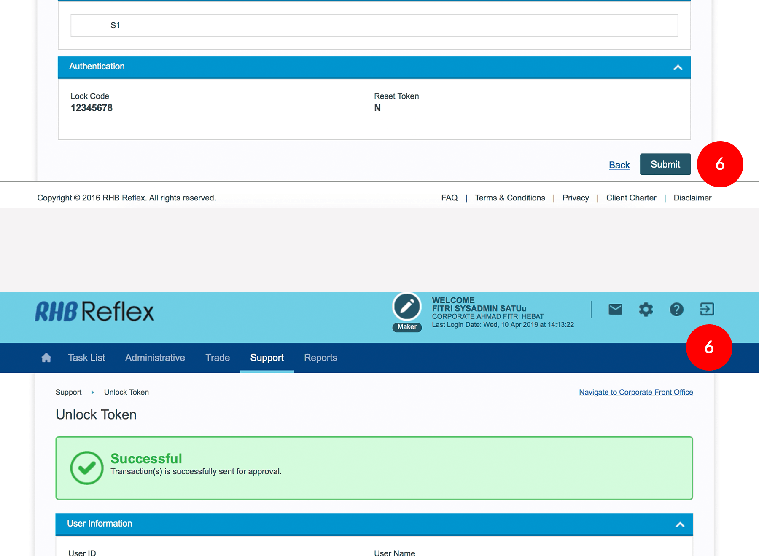The height and width of the screenshot is (556, 759).
Task: Select the Support tab
Action: [267, 358]
